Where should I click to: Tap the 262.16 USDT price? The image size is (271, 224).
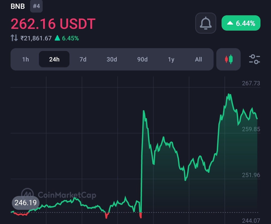pos(53,24)
